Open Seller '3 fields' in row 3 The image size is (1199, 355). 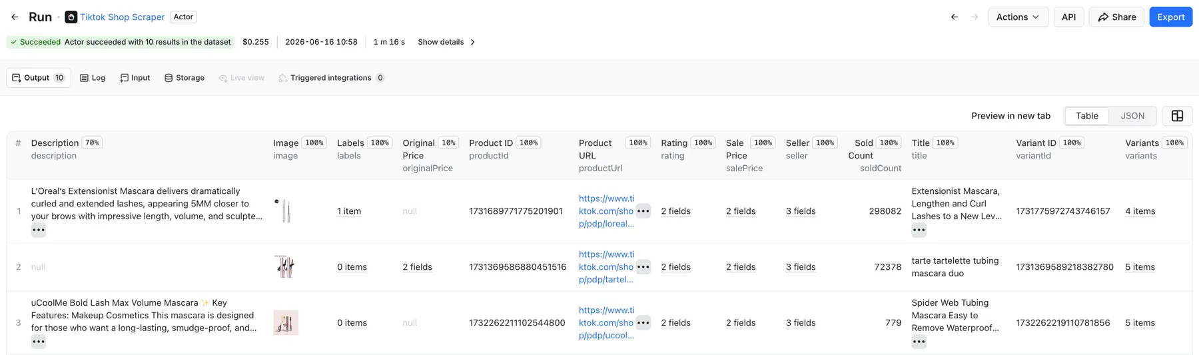[801, 323]
